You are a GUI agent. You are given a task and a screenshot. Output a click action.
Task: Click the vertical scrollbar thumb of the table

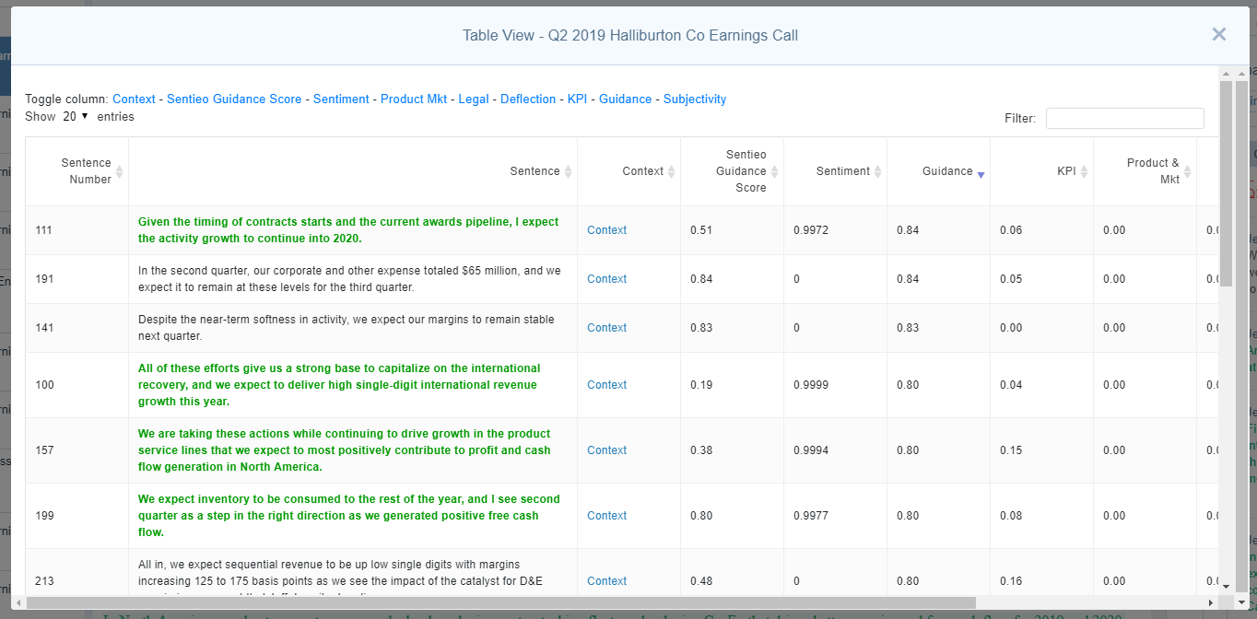tap(1226, 184)
